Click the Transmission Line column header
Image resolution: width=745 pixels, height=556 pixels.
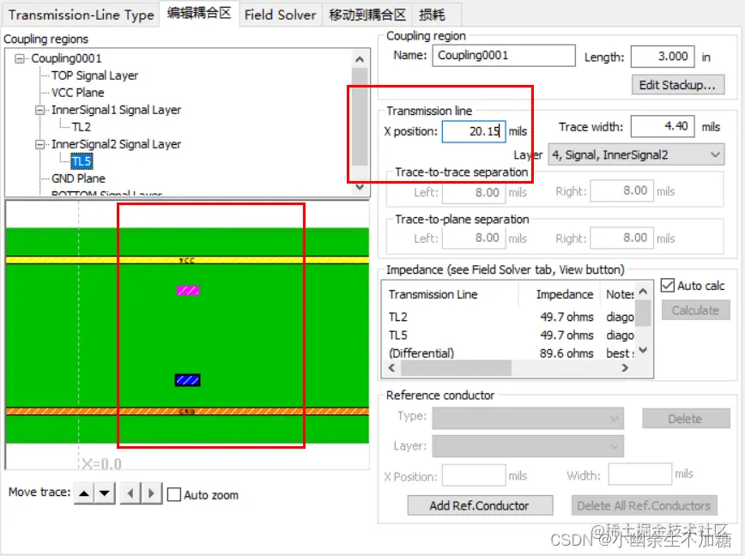coord(450,294)
